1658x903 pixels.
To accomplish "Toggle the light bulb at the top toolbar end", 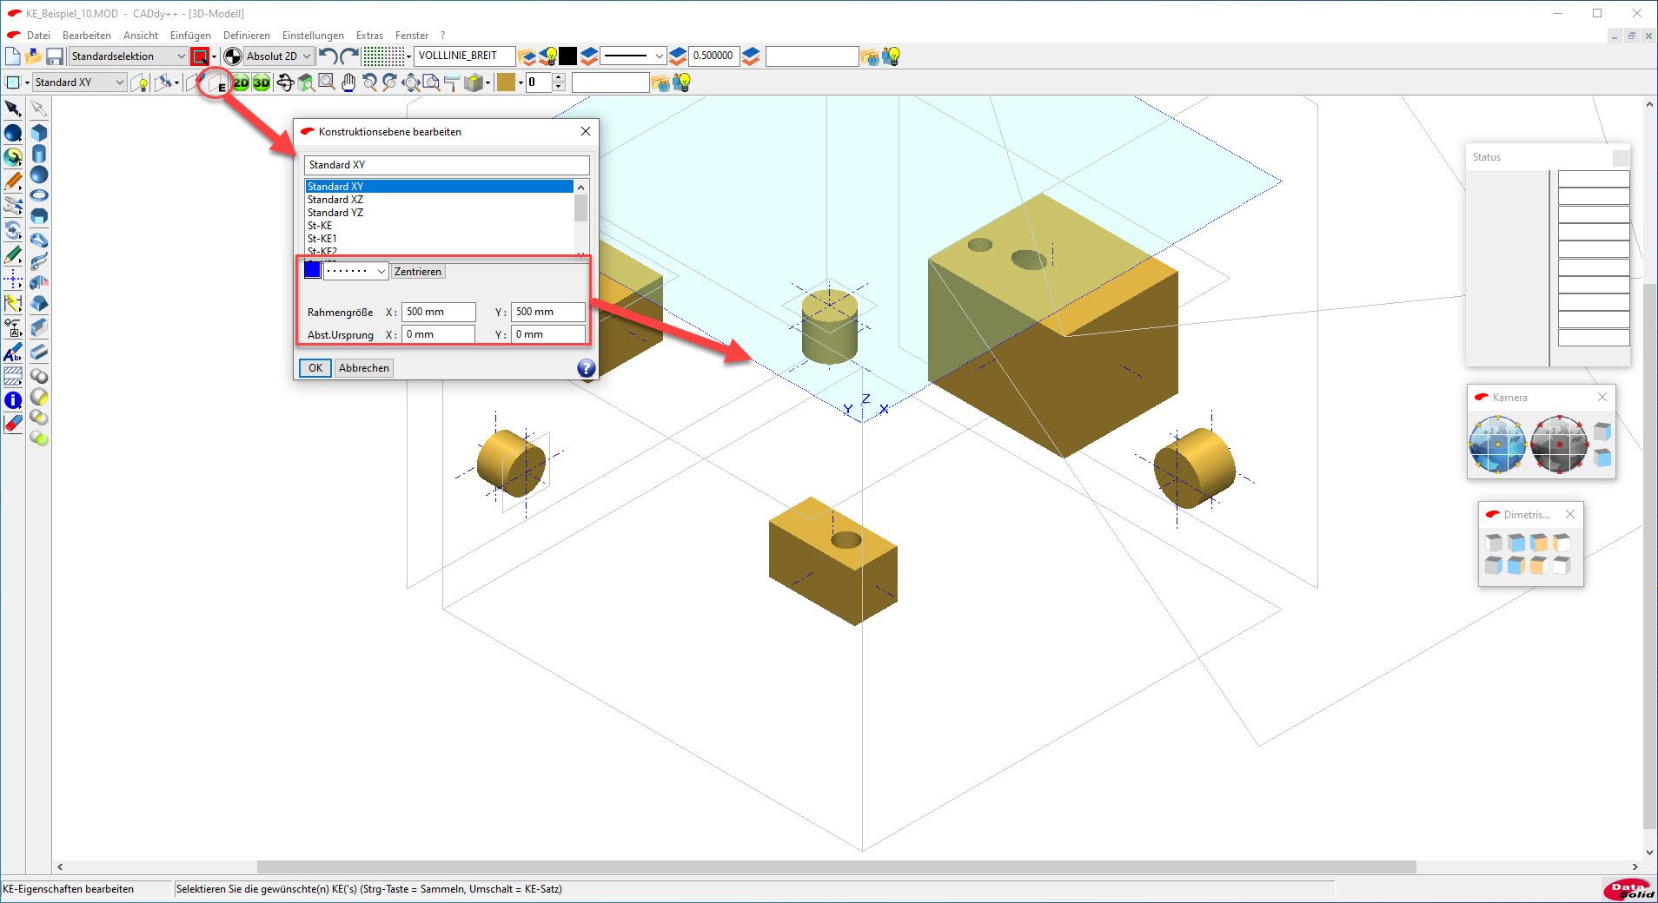I will (x=891, y=56).
